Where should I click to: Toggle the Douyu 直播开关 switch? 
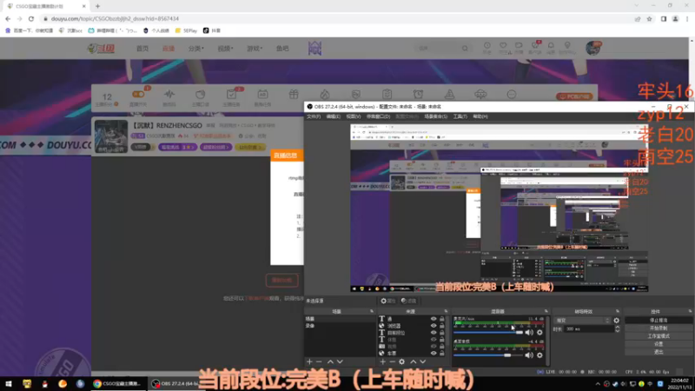(138, 94)
